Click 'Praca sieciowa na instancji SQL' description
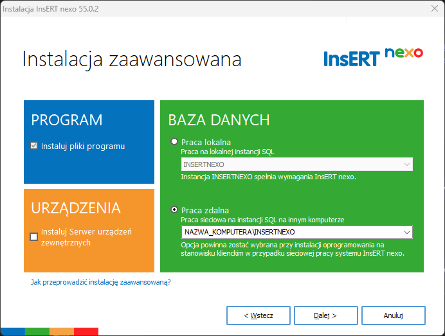Image resolution: width=445 pixels, height=336 pixels. [x=262, y=220]
